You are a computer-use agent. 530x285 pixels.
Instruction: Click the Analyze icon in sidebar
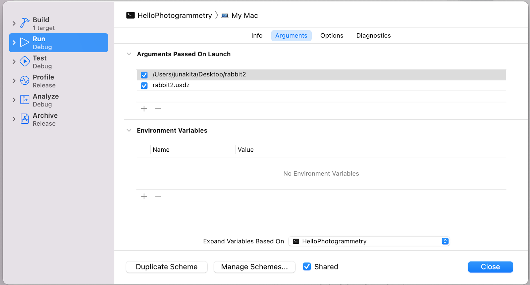(x=25, y=100)
